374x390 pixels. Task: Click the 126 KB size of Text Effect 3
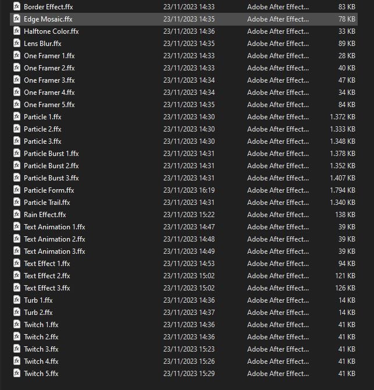tap(345, 288)
